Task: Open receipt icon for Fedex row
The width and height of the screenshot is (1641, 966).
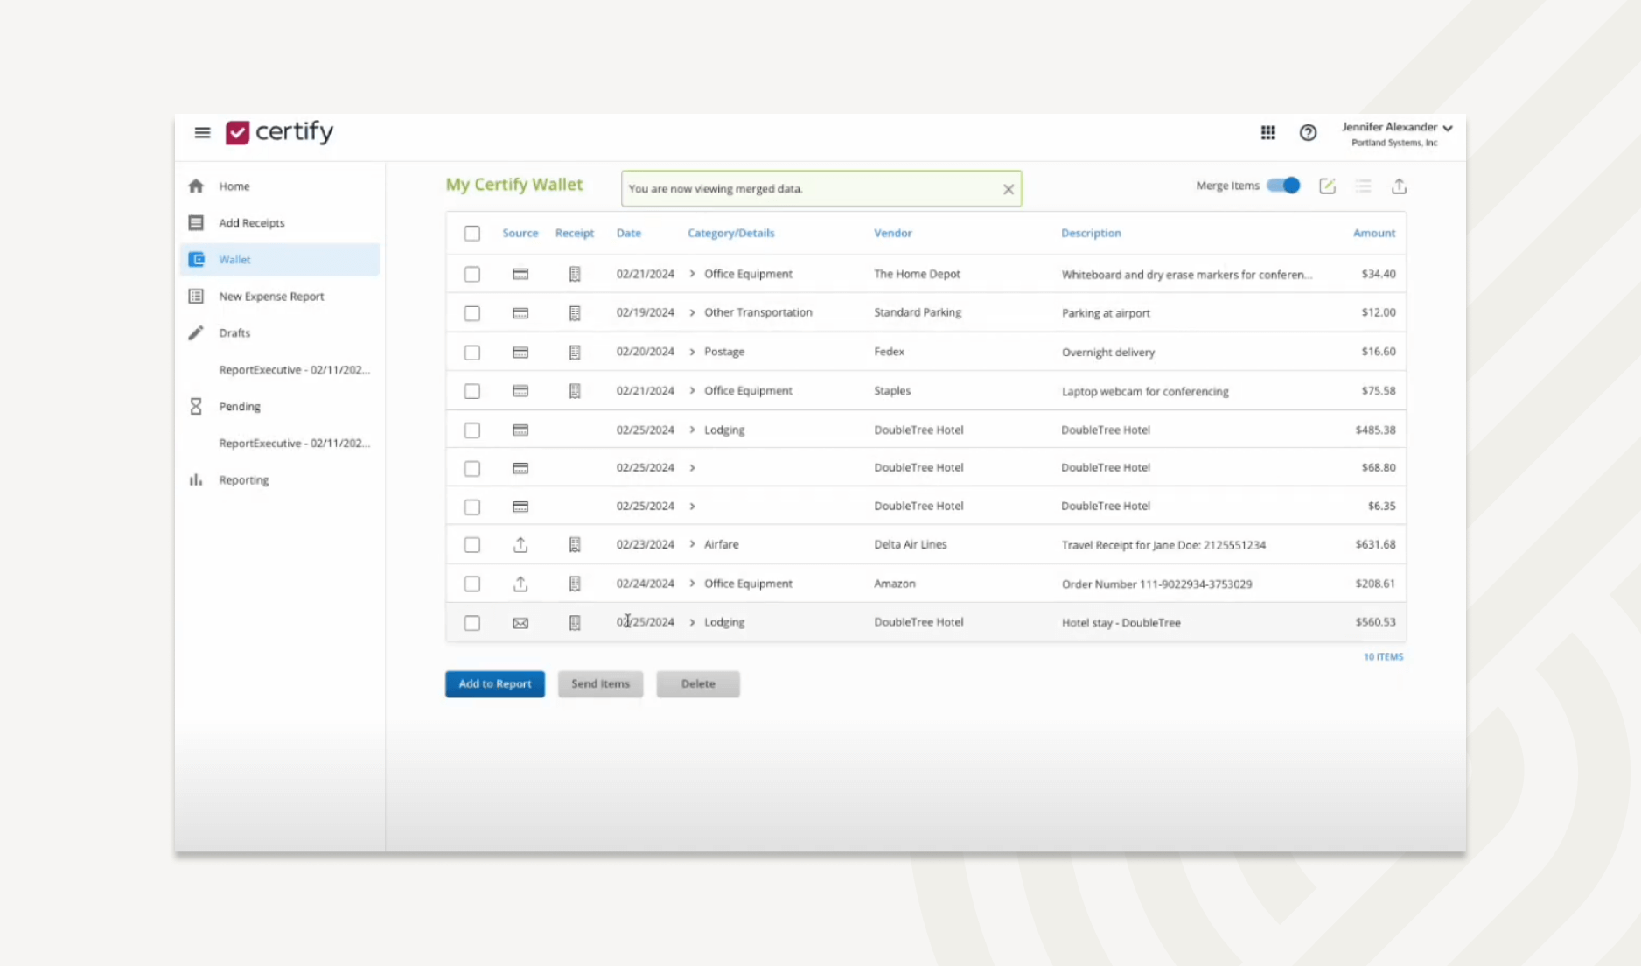Action: [x=575, y=353]
